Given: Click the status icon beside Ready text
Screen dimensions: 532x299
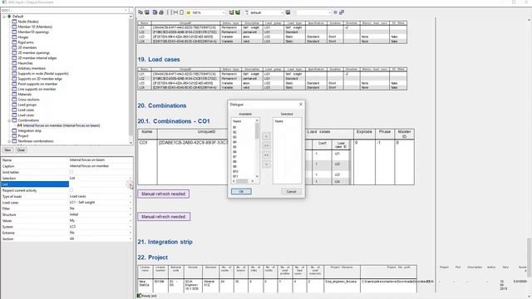Looking at the screenshot, I should click(x=139, y=296).
